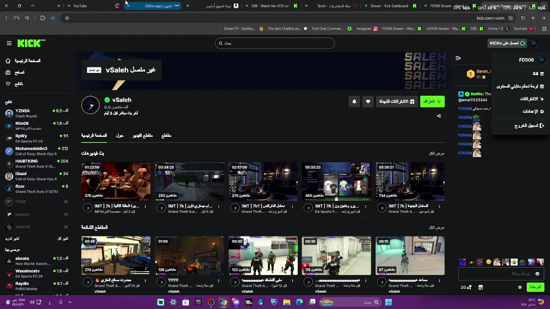Click vSaleh channel avatar image
Screen dimensions: 550x309
[91, 105]
